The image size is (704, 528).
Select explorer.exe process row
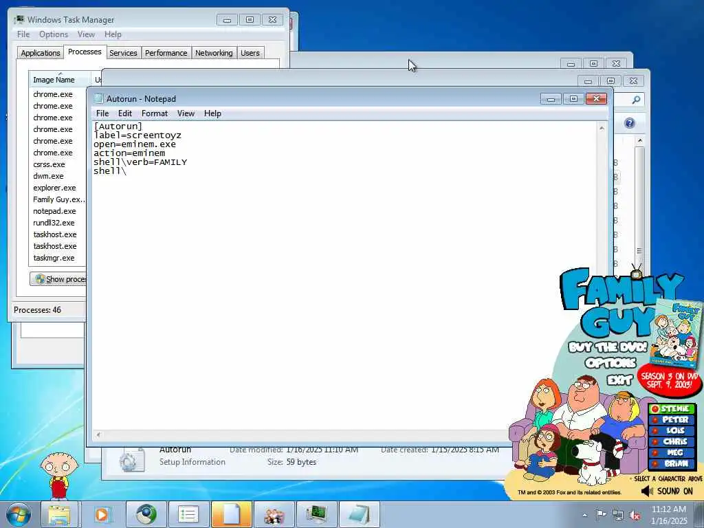58,188
